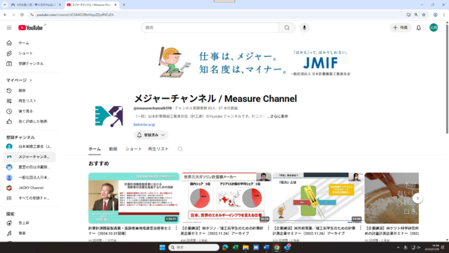
Task: Open Chrome profile icon in toolbar
Action: (x=435, y=15)
